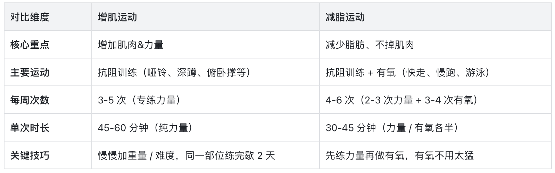
Task: Click the 减少脂肪、不掉肌肉 cell
Action: (370, 45)
